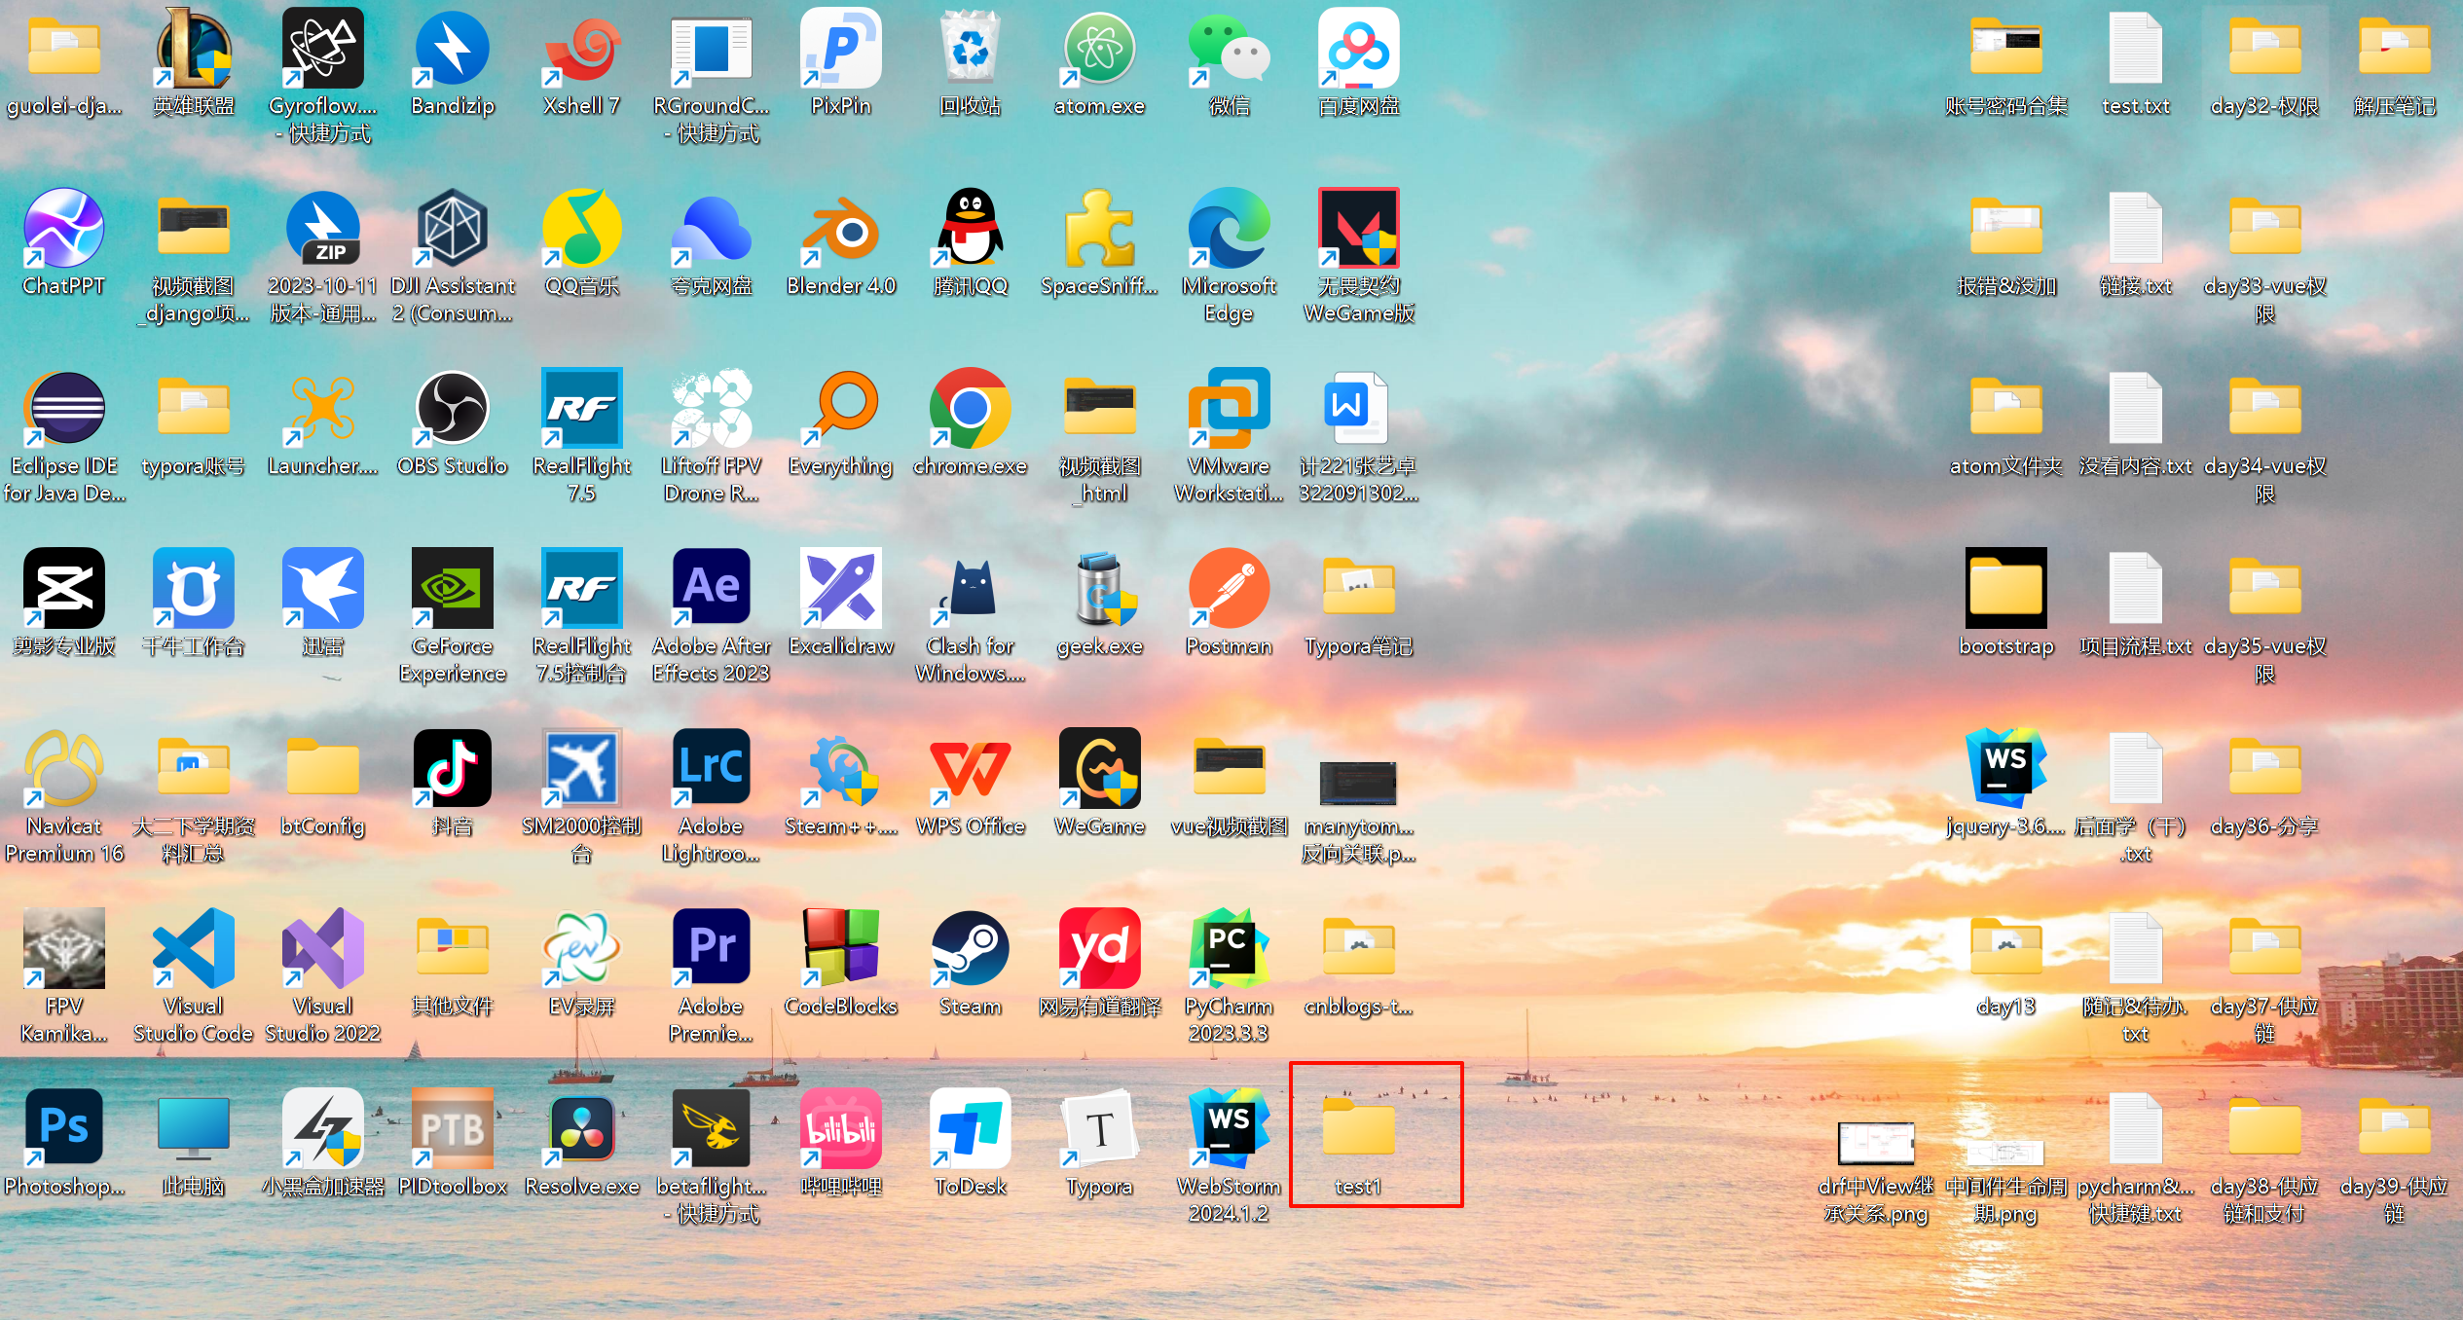Select the drf中View继承关系.png thumbnail
The height and width of the screenshot is (1320, 2463).
(1877, 1143)
